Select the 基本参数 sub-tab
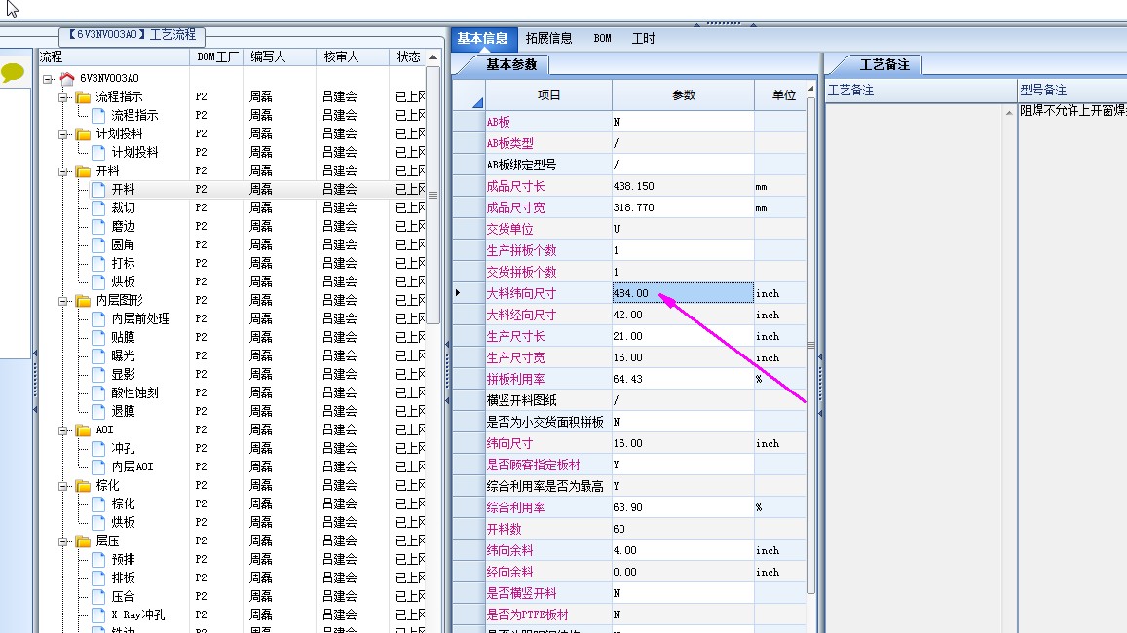Viewport: 1127px width, 633px height. [511, 64]
